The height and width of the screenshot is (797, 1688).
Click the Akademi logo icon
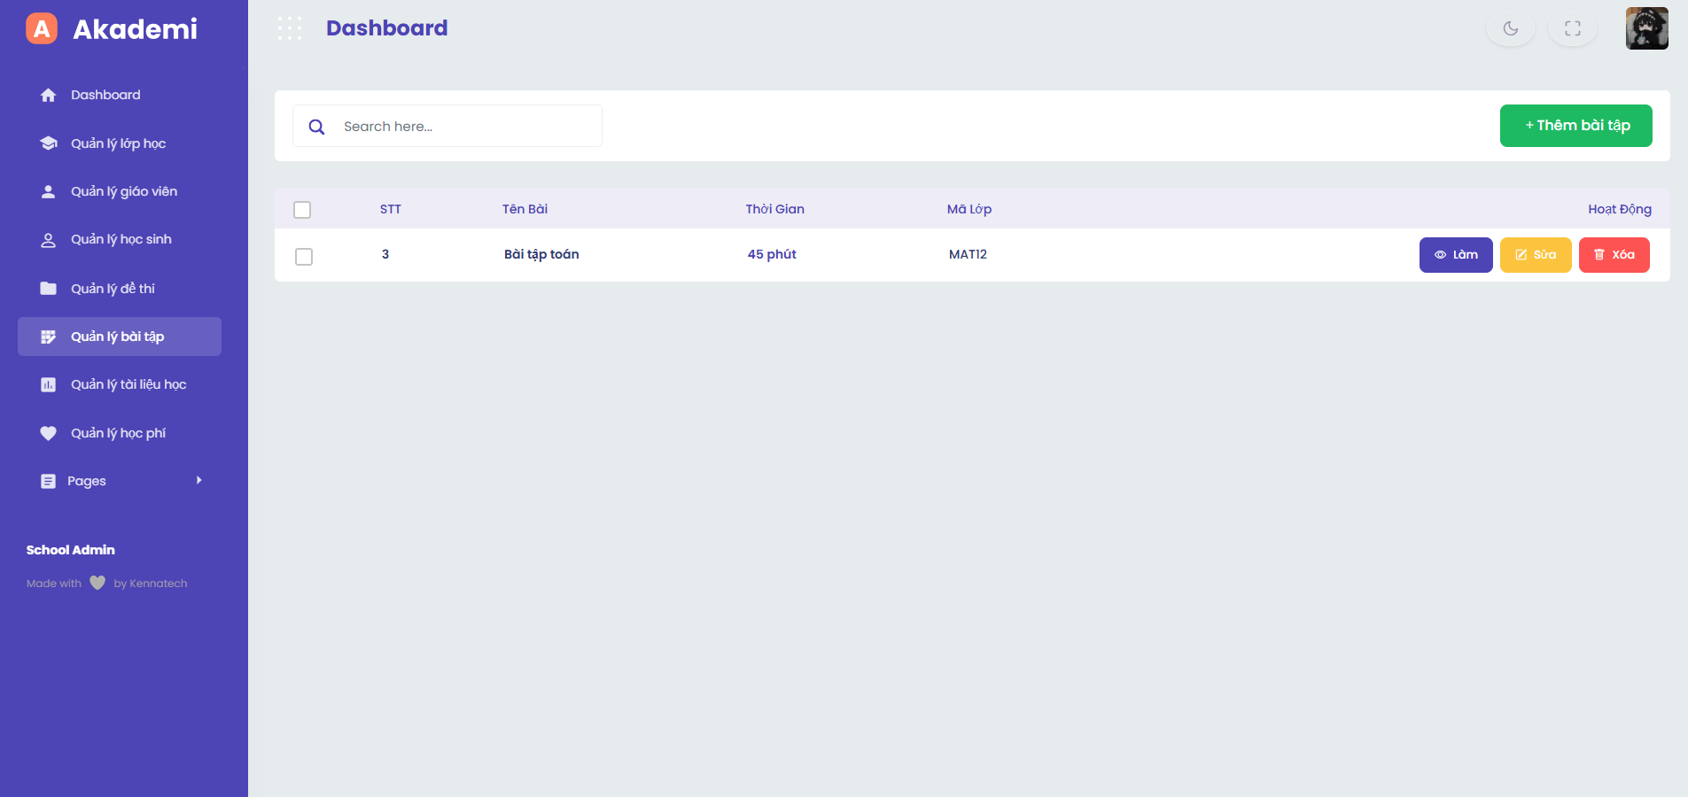(x=42, y=28)
